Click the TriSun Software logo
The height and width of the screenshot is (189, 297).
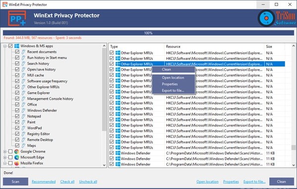(277, 18)
